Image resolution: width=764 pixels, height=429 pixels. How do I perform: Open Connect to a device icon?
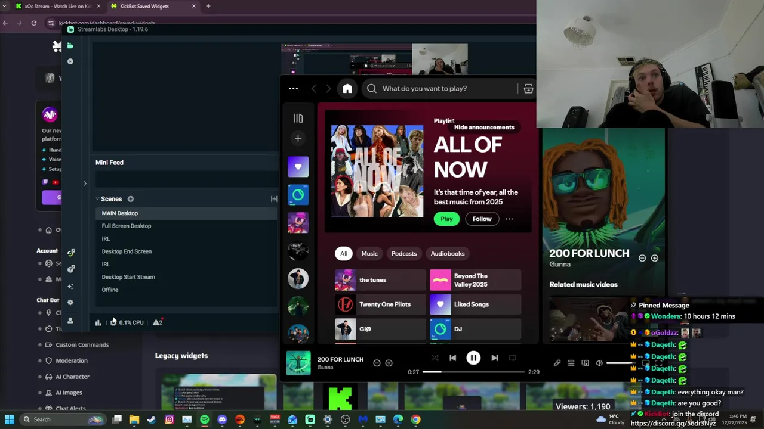click(x=585, y=363)
